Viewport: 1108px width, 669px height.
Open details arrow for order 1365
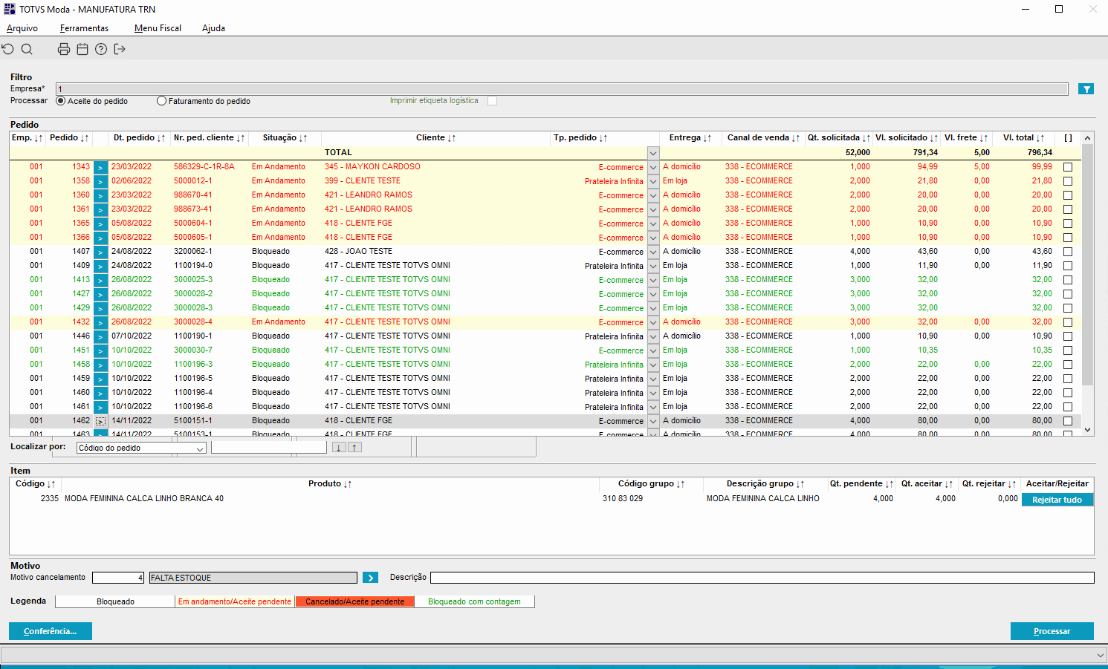coord(100,223)
